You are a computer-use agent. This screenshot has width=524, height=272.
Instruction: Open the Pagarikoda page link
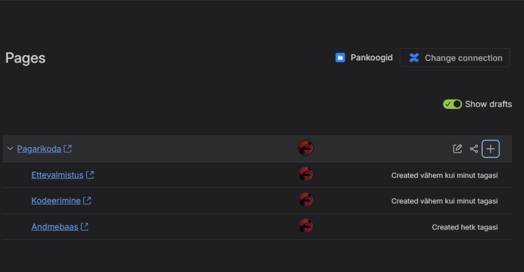[39, 149]
